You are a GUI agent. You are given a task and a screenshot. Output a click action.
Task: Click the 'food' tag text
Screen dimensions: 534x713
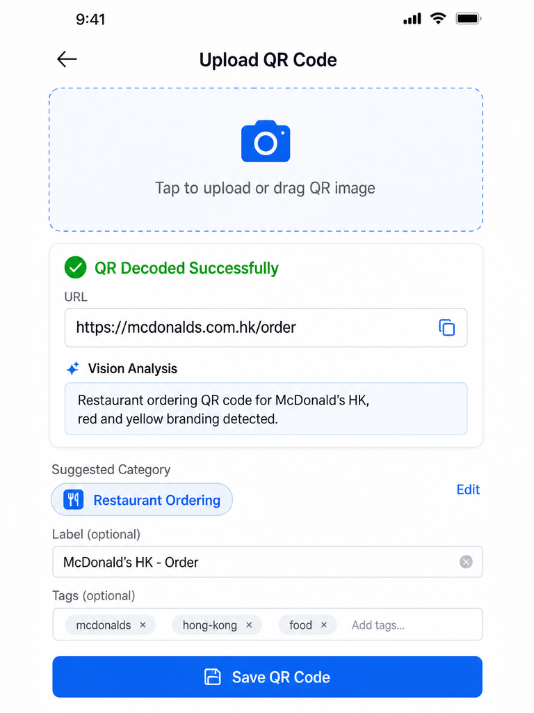(300, 625)
